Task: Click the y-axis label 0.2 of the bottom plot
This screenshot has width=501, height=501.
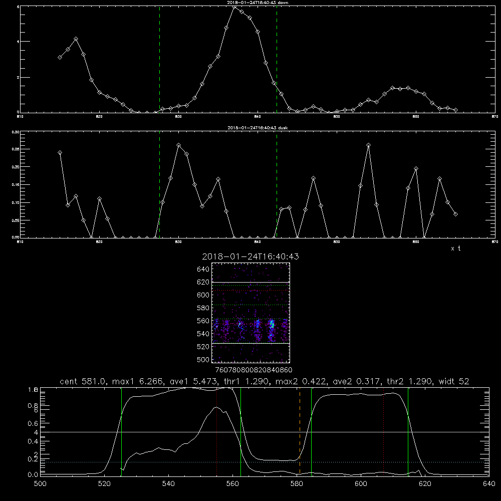Action: pos(33,459)
